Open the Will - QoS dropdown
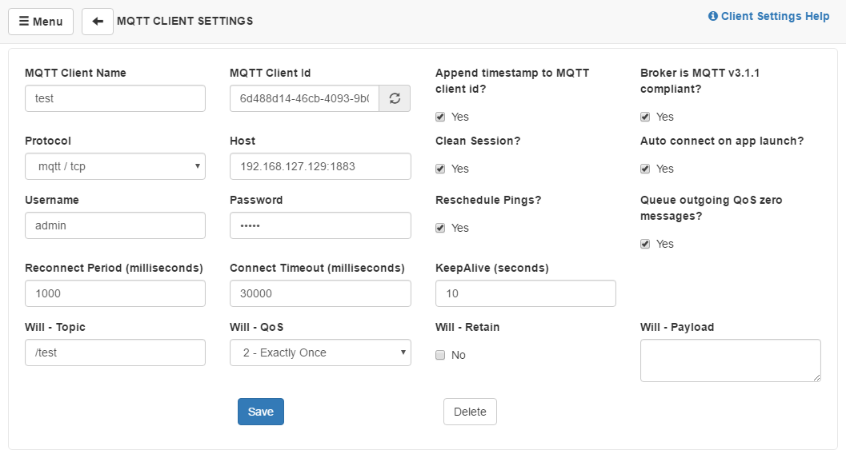 pyautogui.click(x=320, y=352)
